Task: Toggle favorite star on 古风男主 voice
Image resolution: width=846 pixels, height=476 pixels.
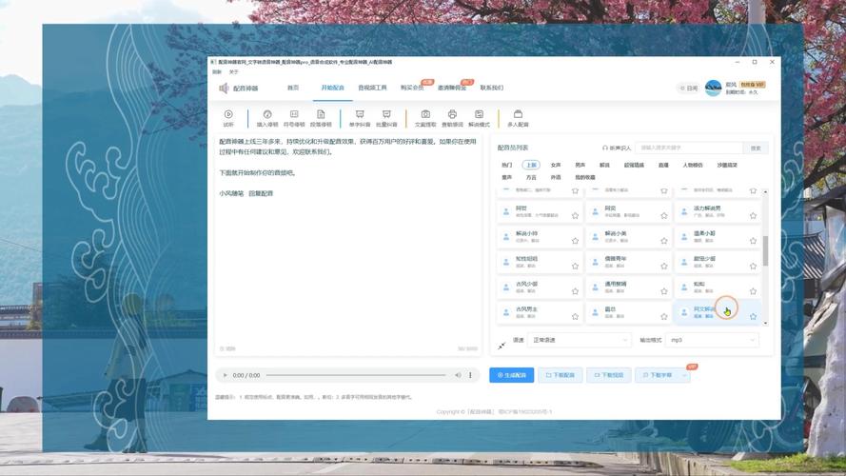Action: (575, 317)
